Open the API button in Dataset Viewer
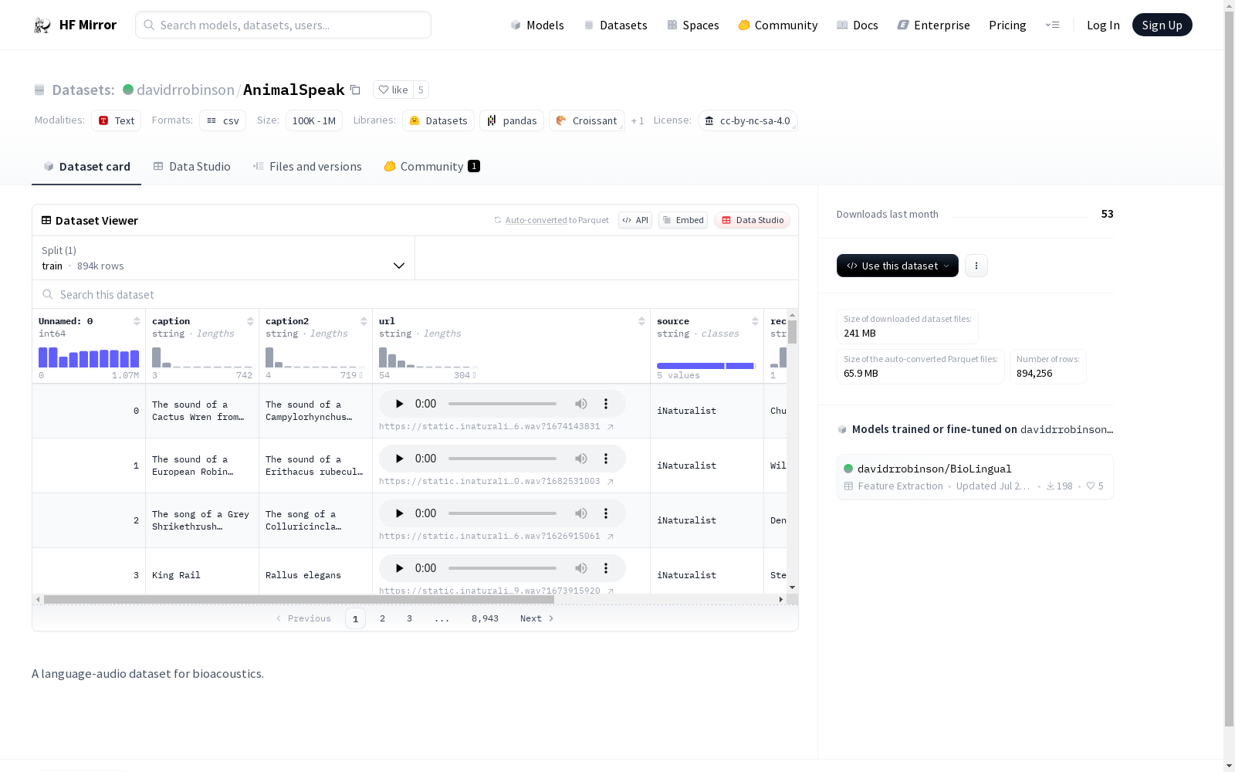 (635, 220)
